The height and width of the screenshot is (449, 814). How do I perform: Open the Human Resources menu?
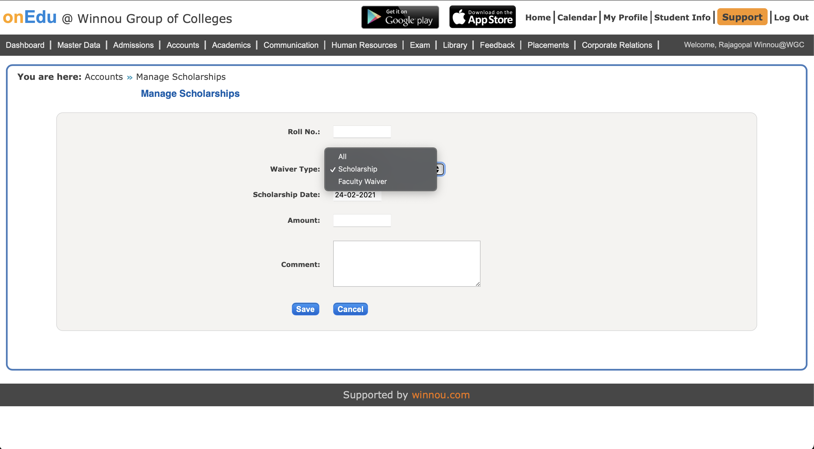(364, 45)
